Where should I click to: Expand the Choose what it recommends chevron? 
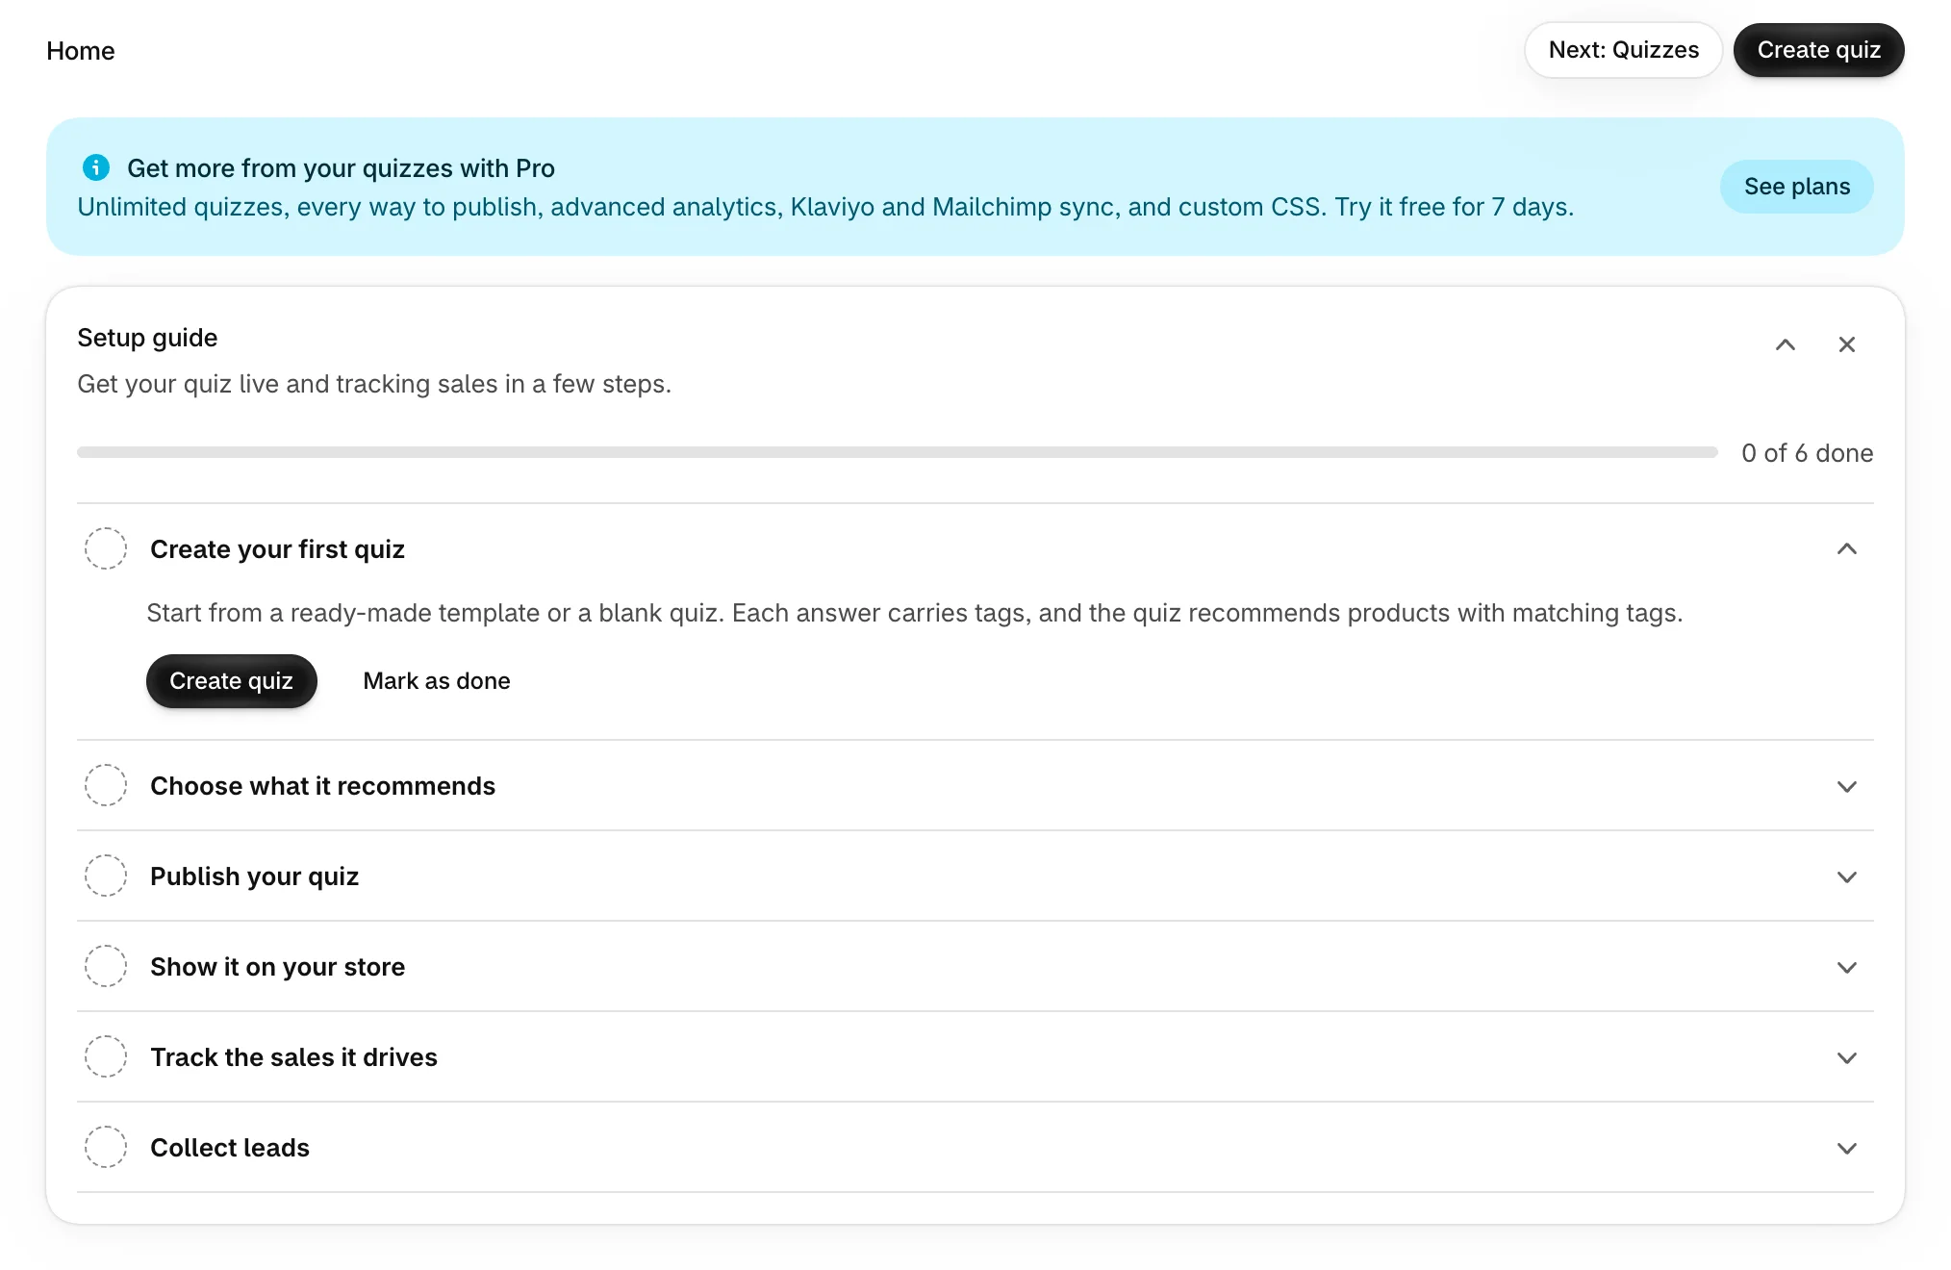1847,786
